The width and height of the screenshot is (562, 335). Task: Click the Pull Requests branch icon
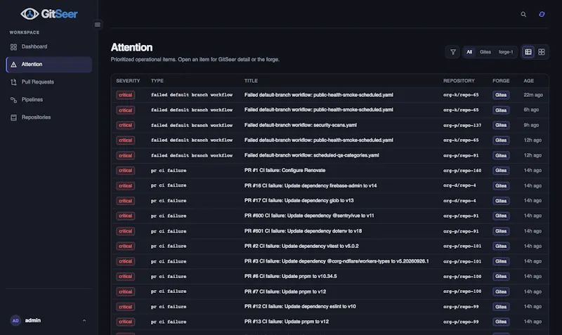pyautogui.click(x=13, y=82)
